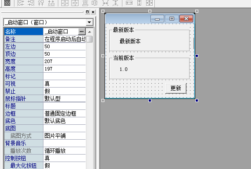This screenshot has width=251, height=169.
Task: Click the 控制按钮 value 真
Action: 65,158
